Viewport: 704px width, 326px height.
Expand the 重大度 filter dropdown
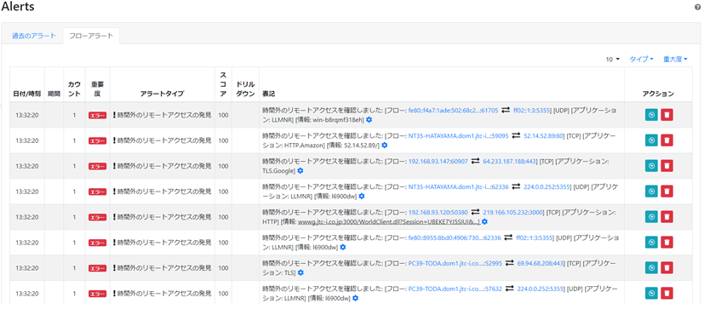(675, 60)
